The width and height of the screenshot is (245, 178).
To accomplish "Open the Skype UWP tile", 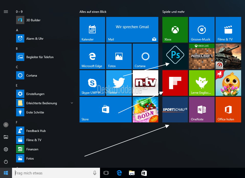I will (x=92, y=83).
